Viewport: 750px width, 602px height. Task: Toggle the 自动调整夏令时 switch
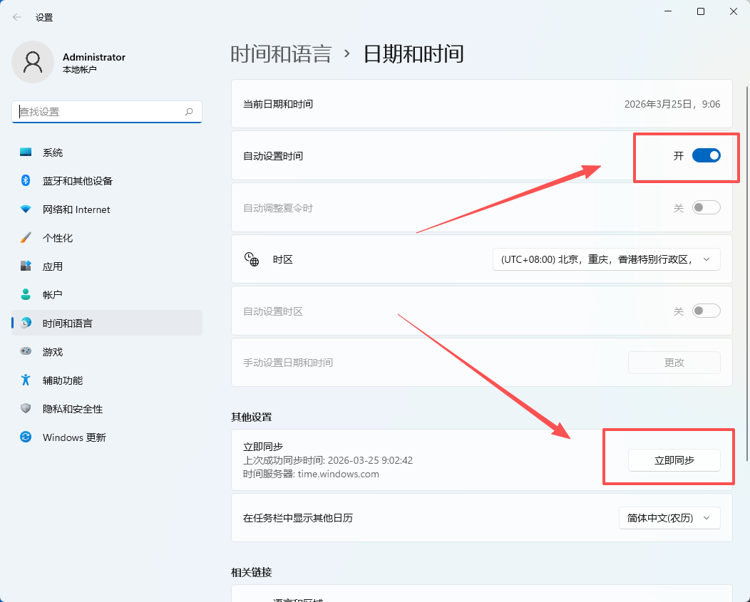[x=706, y=208]
